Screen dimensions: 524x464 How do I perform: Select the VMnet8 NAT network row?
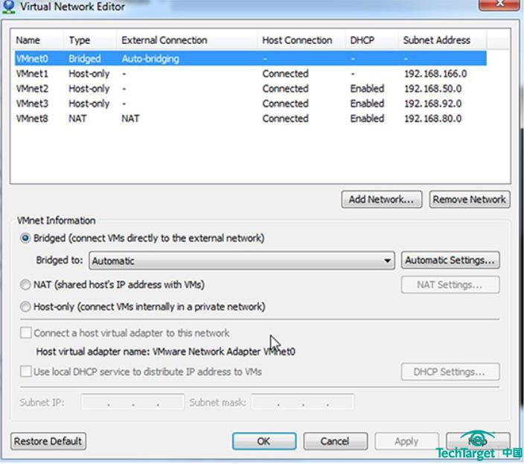coord(251,118)
